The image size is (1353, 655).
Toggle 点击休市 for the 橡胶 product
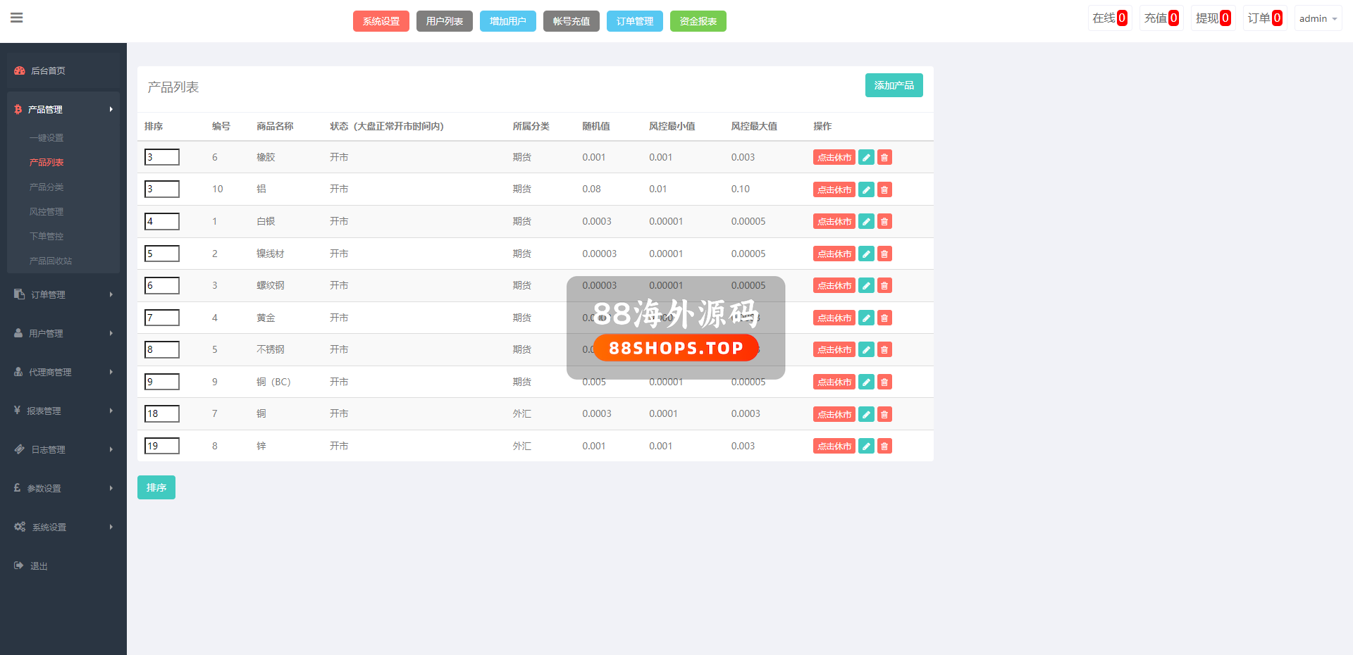(834, 158)
